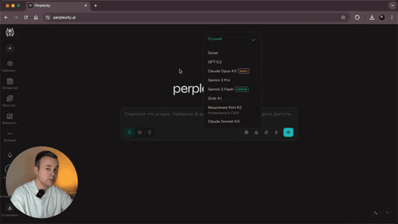Open browser home page icon
Screen dimensions: 398x224
pyautogui.click(x=36, y=18)
